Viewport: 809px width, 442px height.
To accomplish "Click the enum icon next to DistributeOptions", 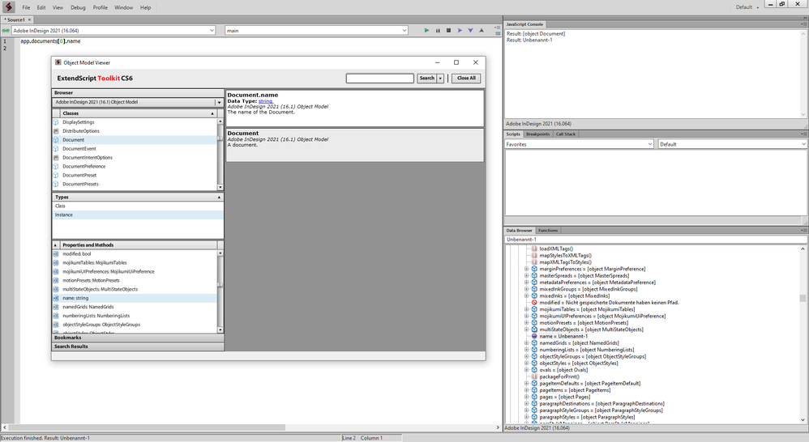I will tap(56, 131).
